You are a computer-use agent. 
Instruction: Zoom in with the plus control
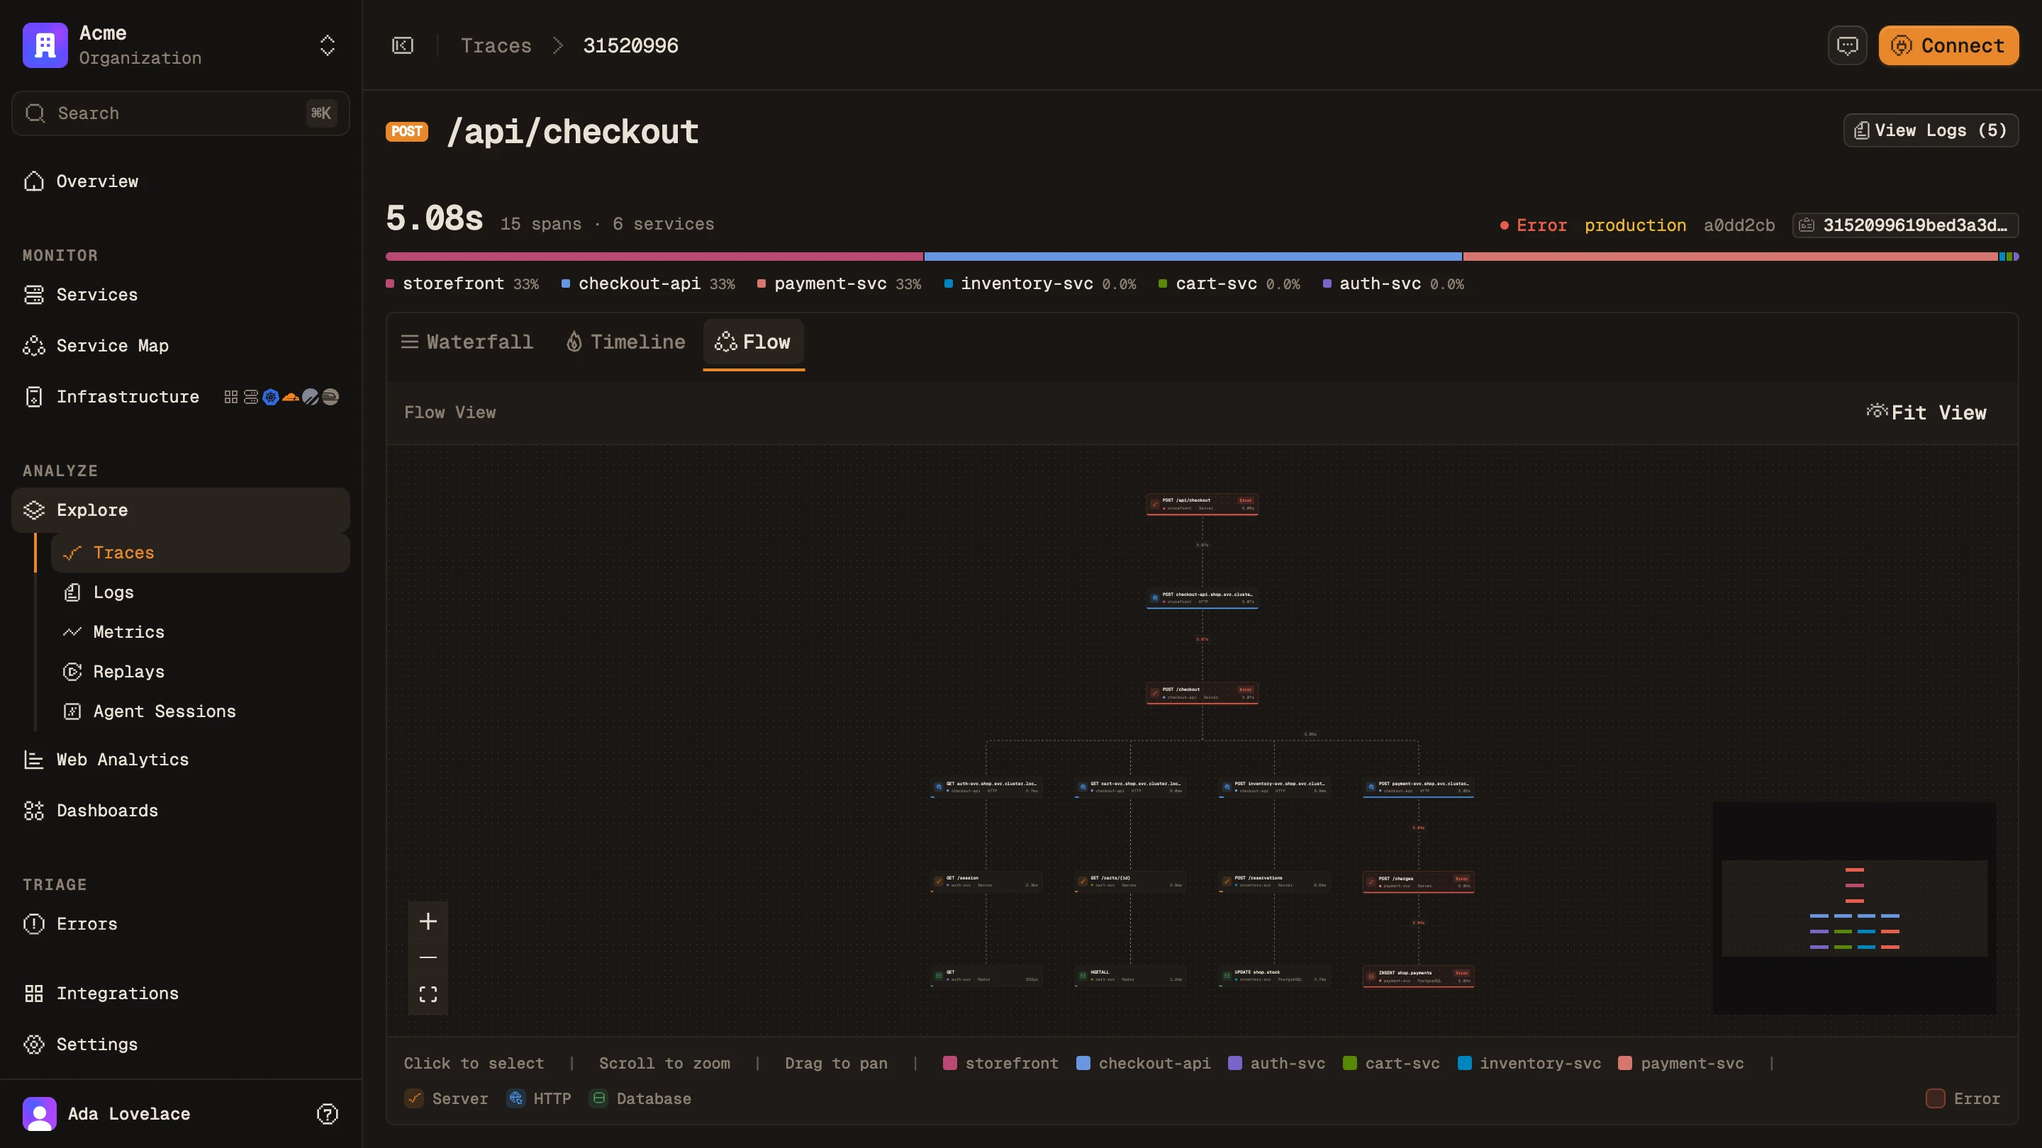click(428, 921)
